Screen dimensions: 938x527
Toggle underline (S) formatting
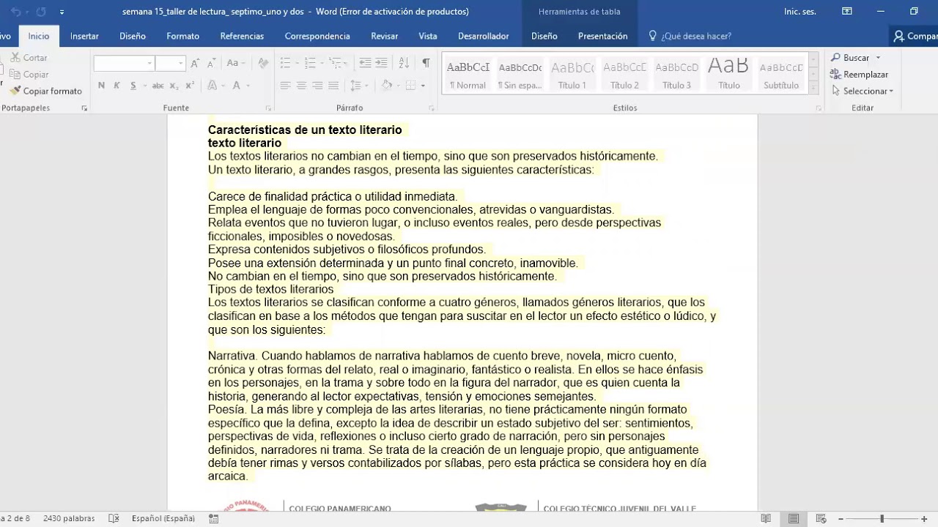[x=133, y=86]
